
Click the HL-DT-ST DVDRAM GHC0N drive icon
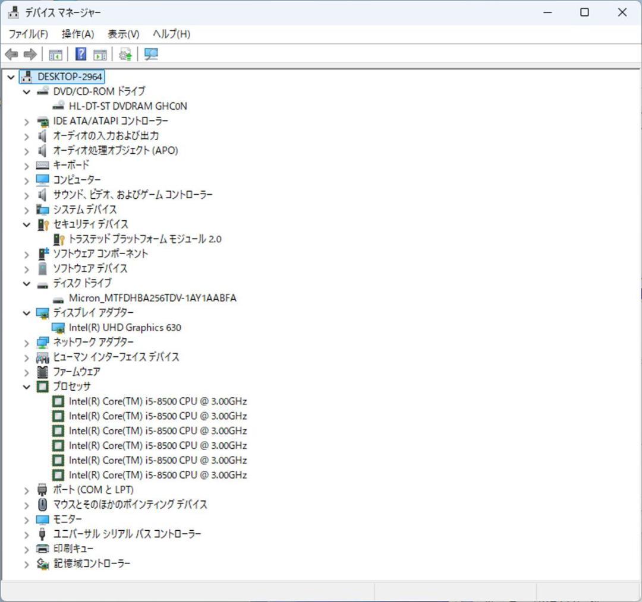(59, 106)
